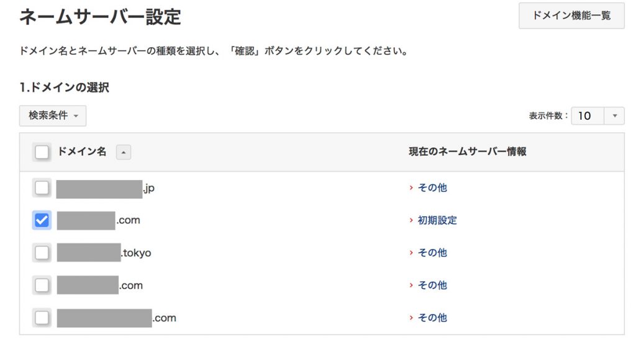Click the 現在のネームサーバー情報 column header
The height and width of the screenshot is (350, 636).
click(467, 151)
